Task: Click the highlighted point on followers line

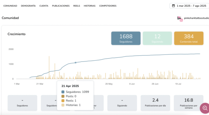Action: point(76,63)
